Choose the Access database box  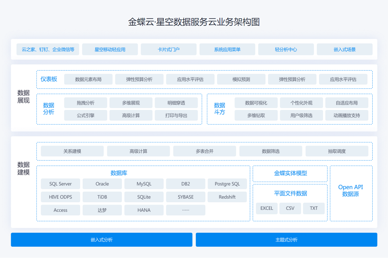[60, 210]
